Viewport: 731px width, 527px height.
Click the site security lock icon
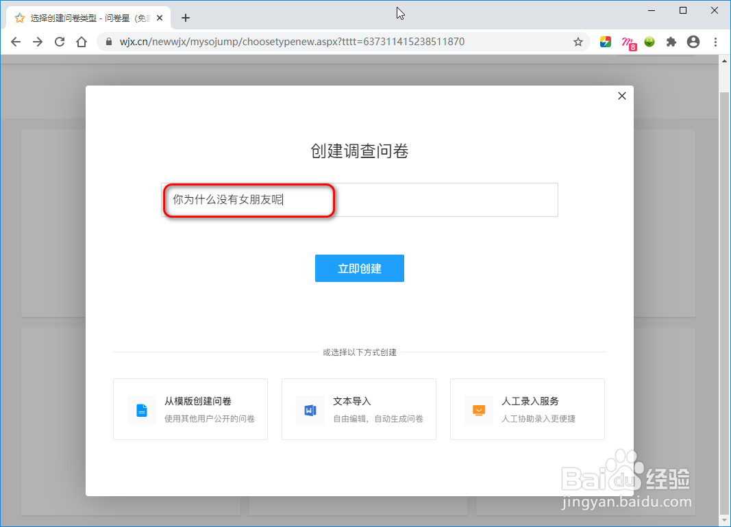108,42
